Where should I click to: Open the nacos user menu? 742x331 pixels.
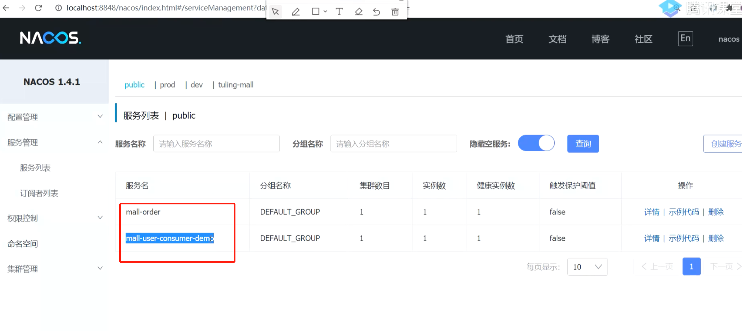click(729, 39)
